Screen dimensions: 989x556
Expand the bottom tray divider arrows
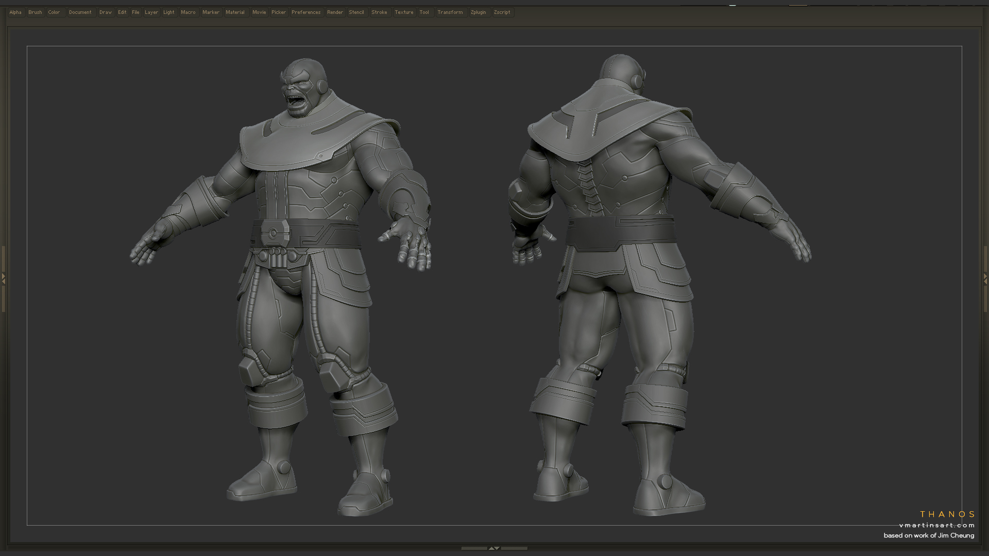pos(494,548)
